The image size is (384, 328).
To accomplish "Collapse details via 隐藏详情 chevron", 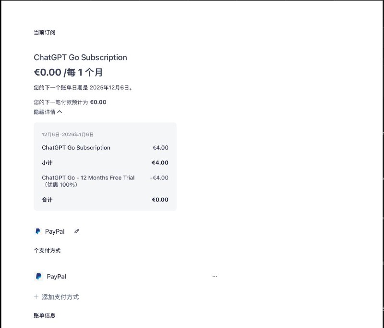I will point(60,112).
